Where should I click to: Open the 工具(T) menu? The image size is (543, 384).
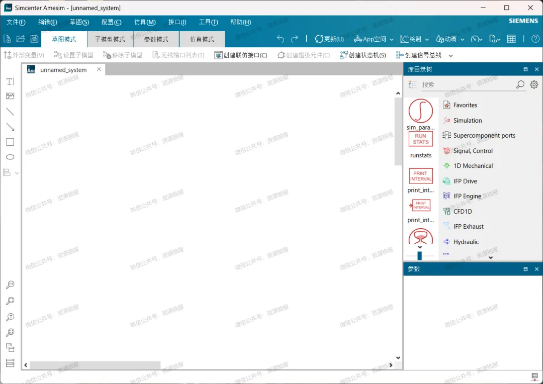[208, 22]
